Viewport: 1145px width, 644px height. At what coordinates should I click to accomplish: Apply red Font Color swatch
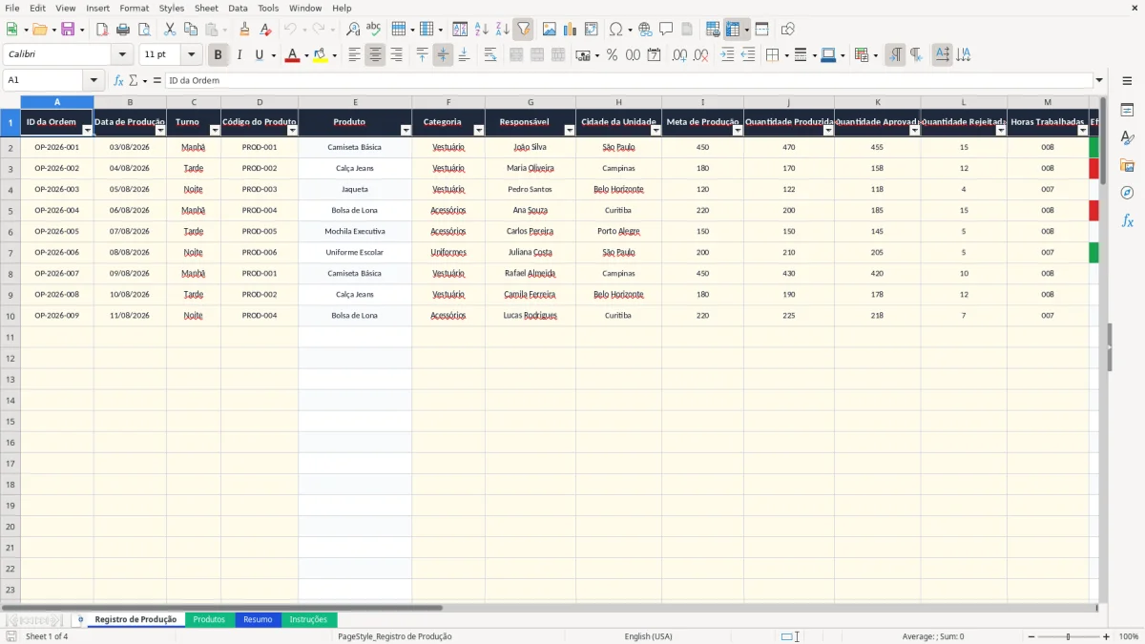(x=292, y=55)
